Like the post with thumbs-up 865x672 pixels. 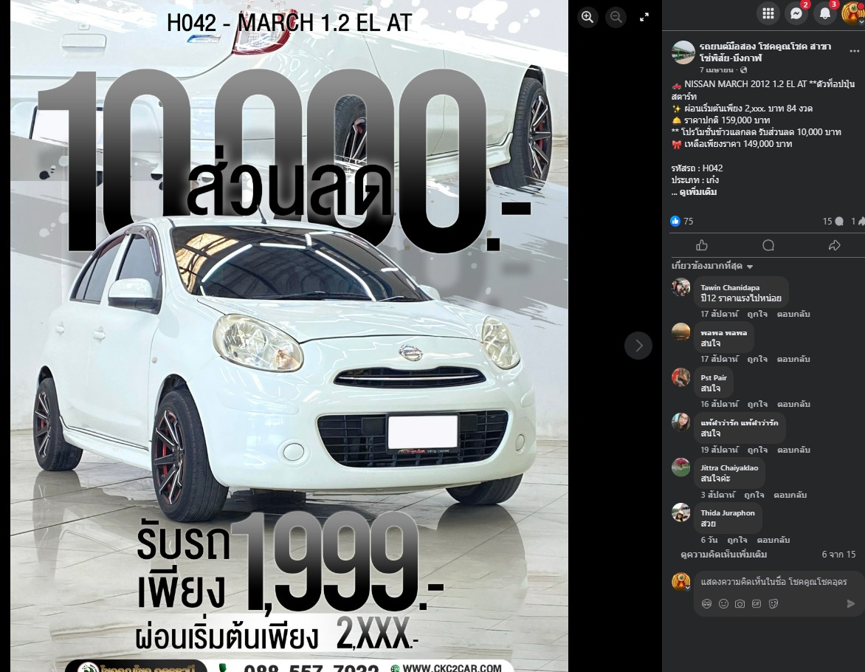point(702,245)
